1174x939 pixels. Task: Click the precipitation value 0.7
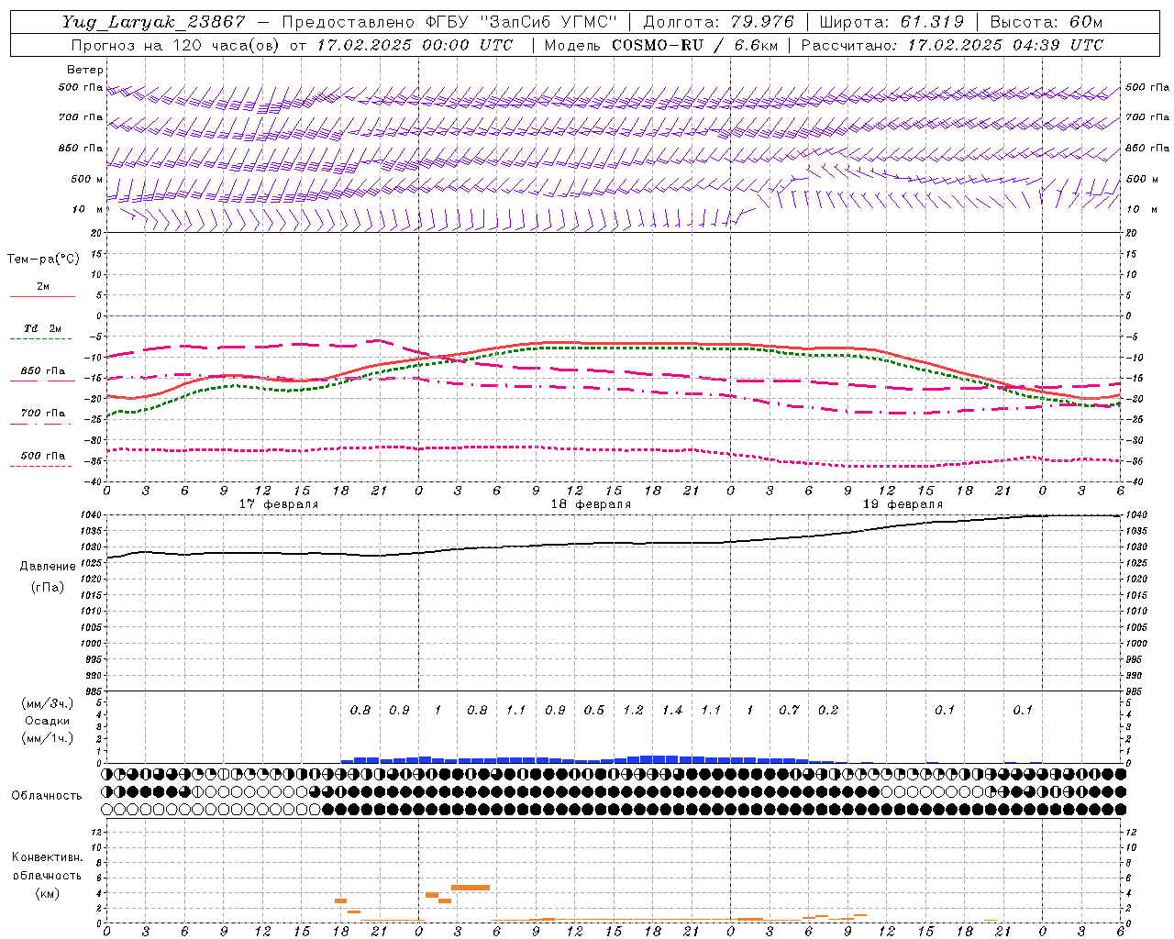tap(789, 710)
